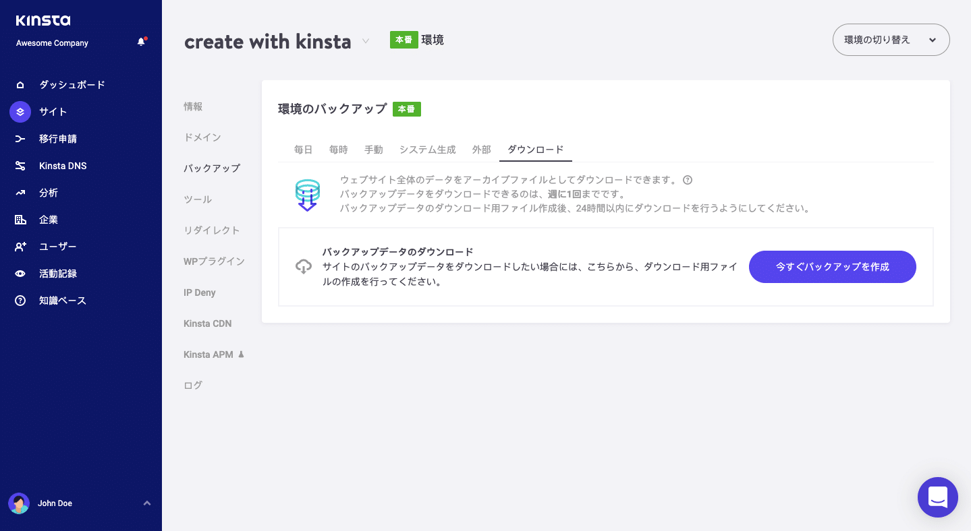Screen dimensions: 971x531
Task: Open the ユーザー users icon
Action: point(21,246)
